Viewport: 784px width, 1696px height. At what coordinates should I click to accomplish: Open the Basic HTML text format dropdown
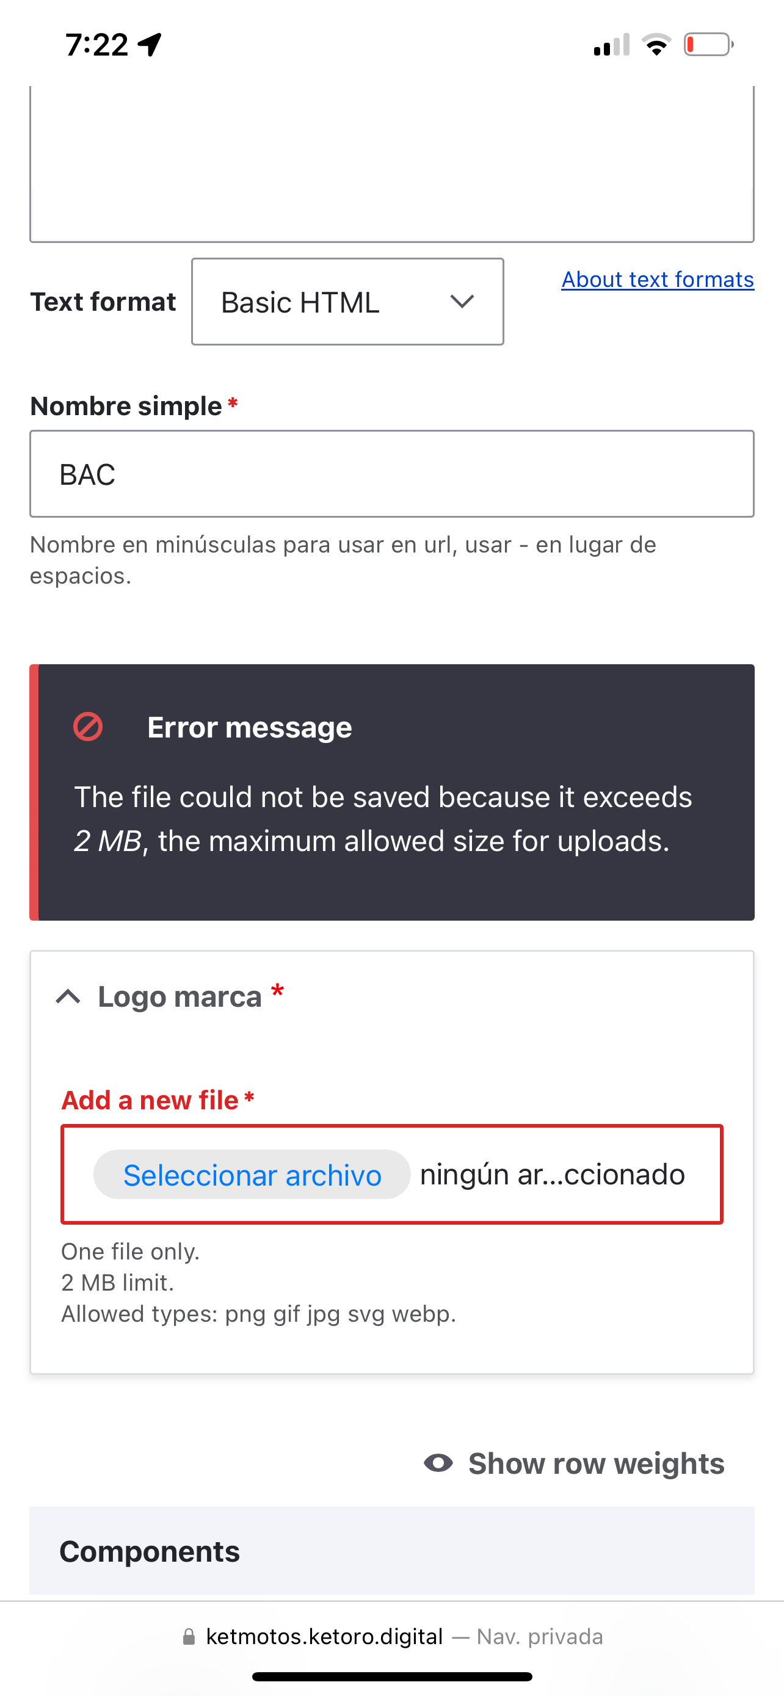coord(347,302)
